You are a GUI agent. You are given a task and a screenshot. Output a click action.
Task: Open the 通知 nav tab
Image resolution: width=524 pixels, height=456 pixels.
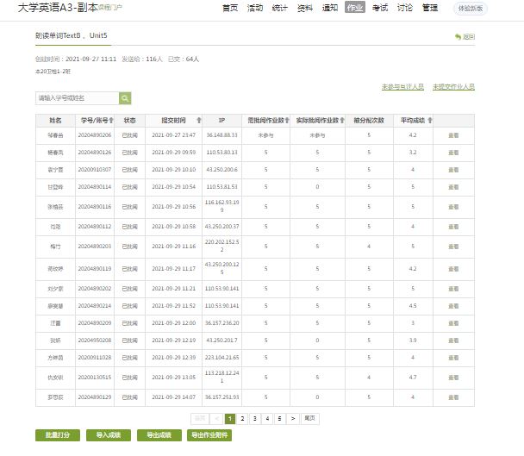(x=330, y=8)
